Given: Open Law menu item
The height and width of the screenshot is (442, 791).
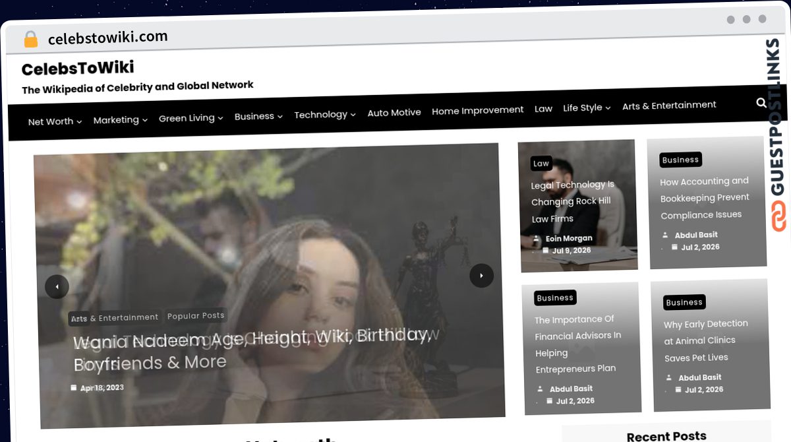Looking at the screenshot, I should (x=543, y=108).
